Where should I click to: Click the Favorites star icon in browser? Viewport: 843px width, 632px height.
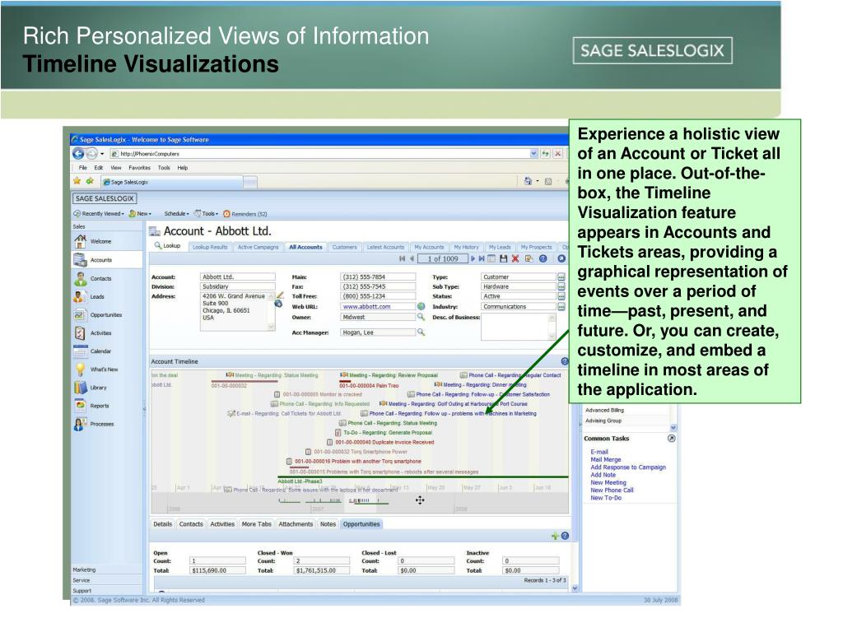pyautogui.click(x=77, y=182)
